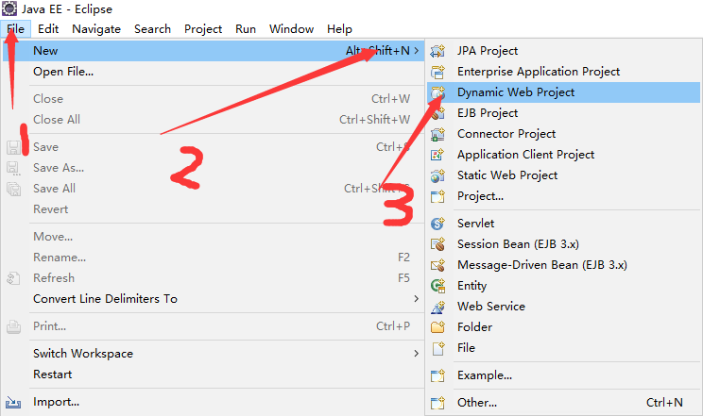Screen dimensions: 703x416
Task: Click the Servlet icon
Action: (437, 224)
